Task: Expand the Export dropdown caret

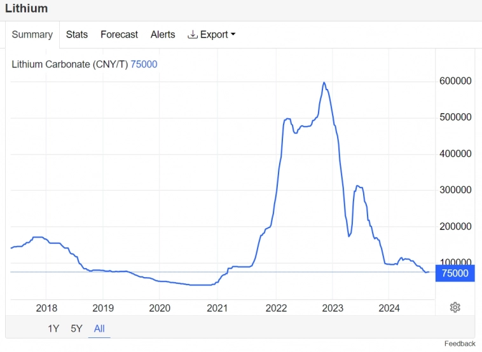Action: tap(233, 35)
